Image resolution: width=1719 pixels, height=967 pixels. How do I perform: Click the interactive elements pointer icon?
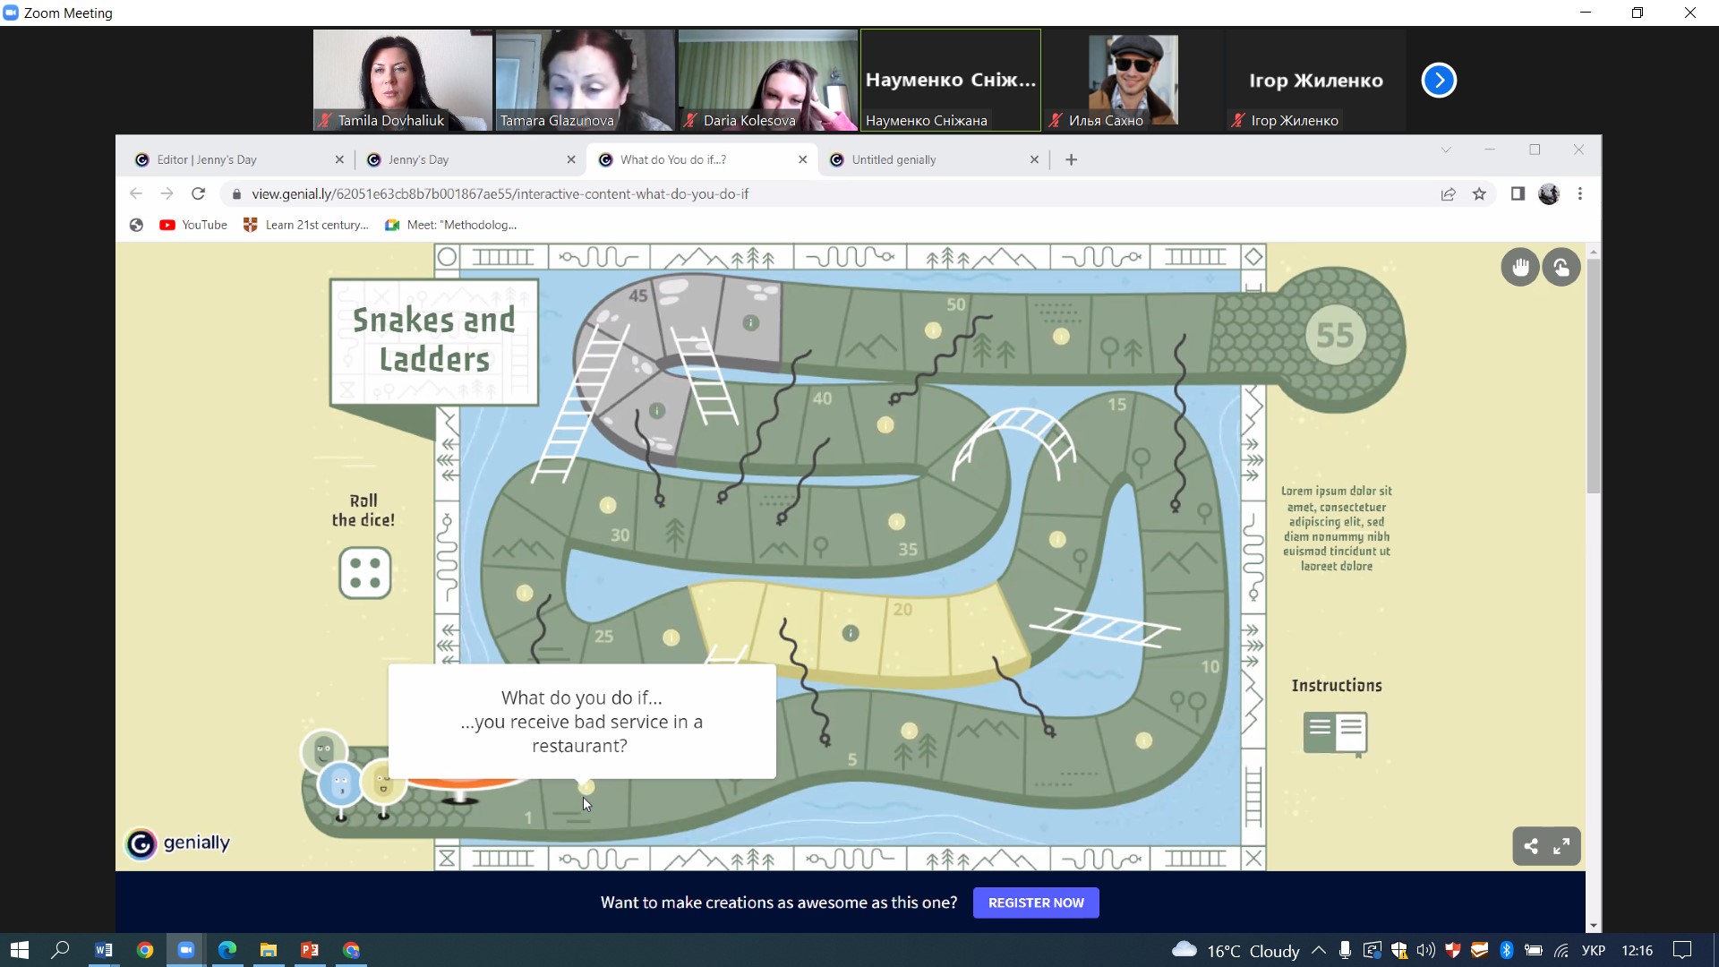(1561, 267)
